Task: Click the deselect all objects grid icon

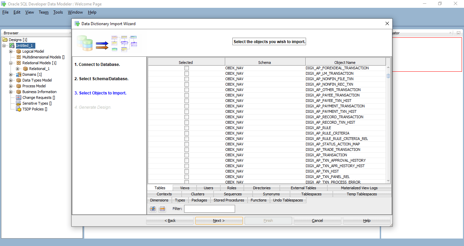Action: click(x=162, y=209)
